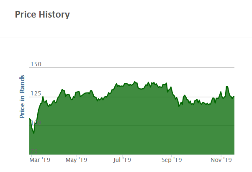Click the Price History heading
The height and width of the screenshot is (172, 252).
point(42,15)
